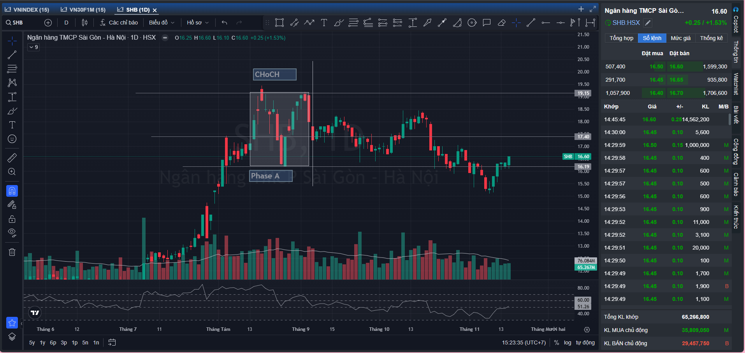Expand the collapsed indicators legend showing 9
745x353 pixels.
pyautogui.click(x=33, y=47)
